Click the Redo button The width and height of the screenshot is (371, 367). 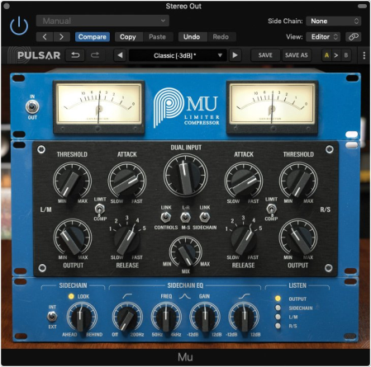(221, 37)
